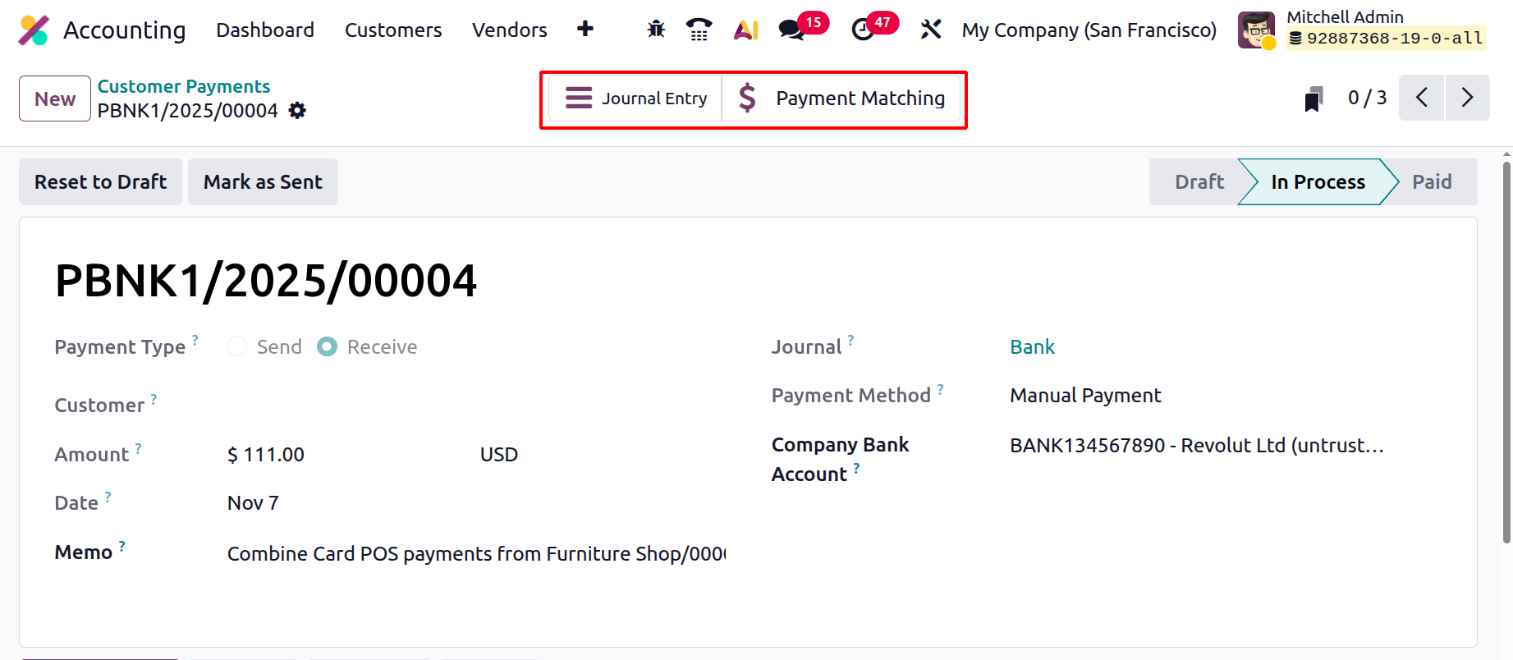Open the gear actions menu beside PBNK1/2025/00004

297,111
